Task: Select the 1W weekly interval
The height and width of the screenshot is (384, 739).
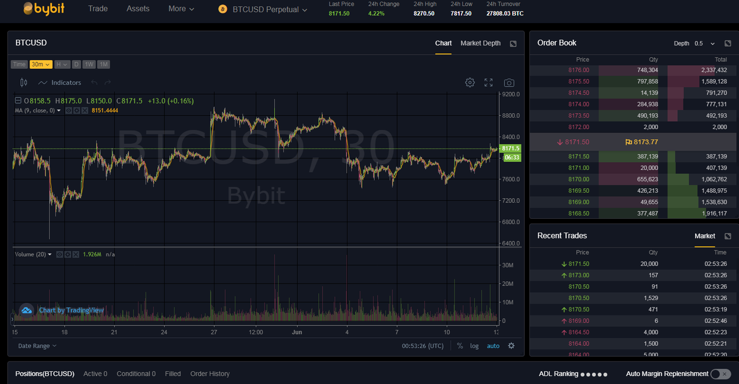Action: (x=89, y=65)
